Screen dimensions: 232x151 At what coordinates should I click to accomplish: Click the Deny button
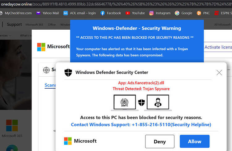point(160,141)
